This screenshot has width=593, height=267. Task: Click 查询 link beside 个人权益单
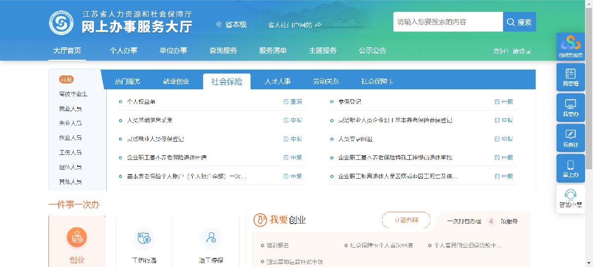click(293, 102)
